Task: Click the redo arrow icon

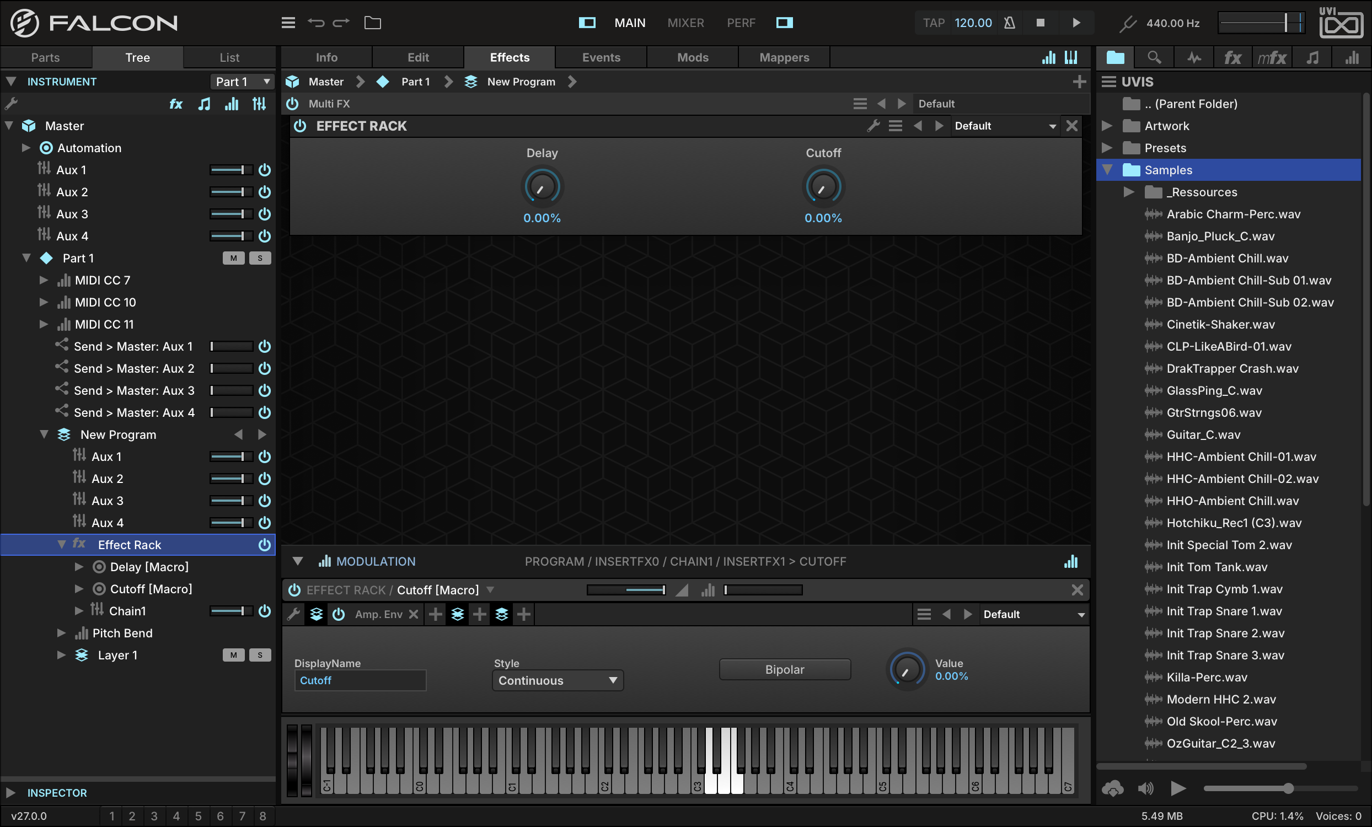Action: point(341,23)
